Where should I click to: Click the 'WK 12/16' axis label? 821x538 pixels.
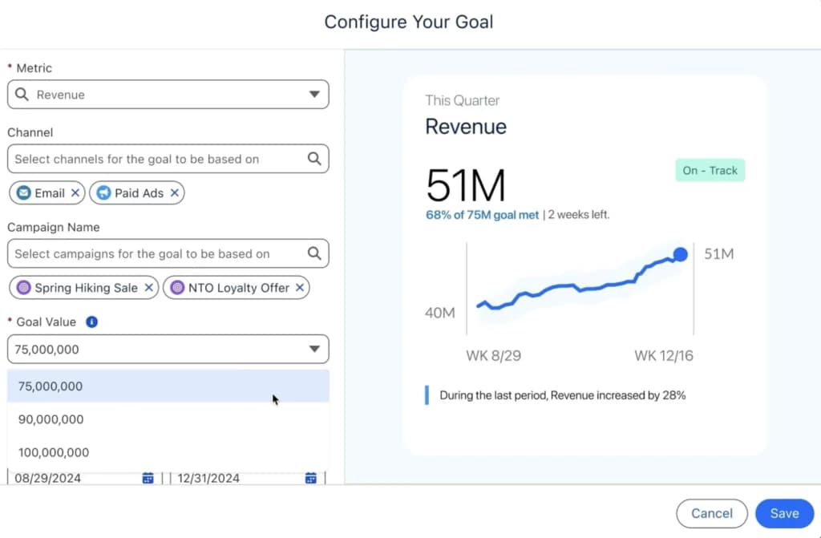tap(663, 356)
